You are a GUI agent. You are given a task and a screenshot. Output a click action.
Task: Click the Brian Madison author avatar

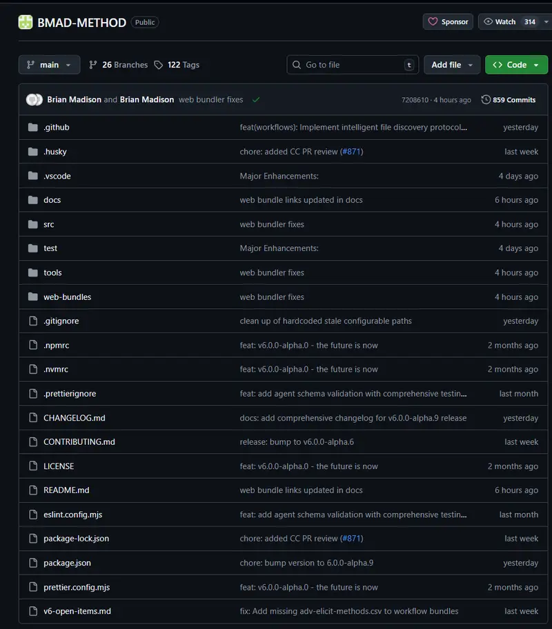click(x=34, y=100)
